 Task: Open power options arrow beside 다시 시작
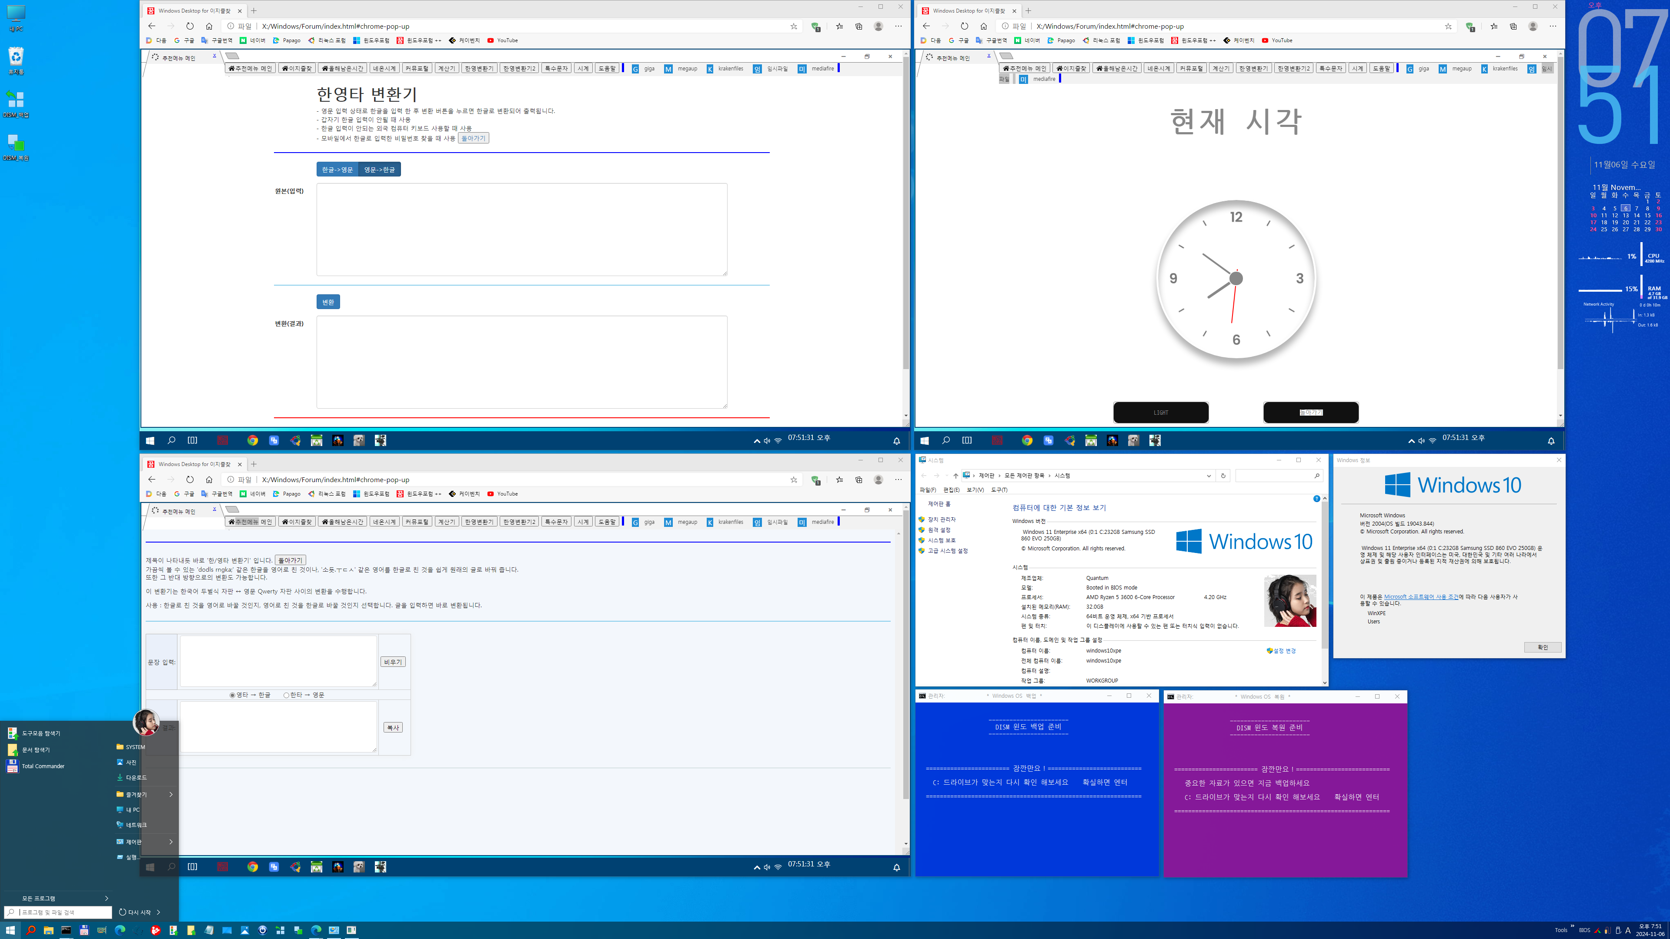(159, 912)
